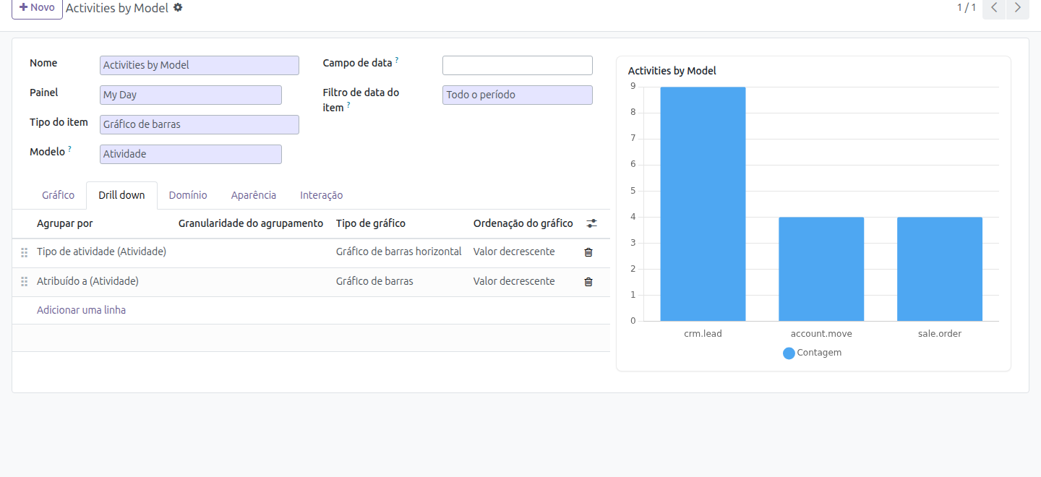Click the sale.order bar in the chart

[940, 269]
